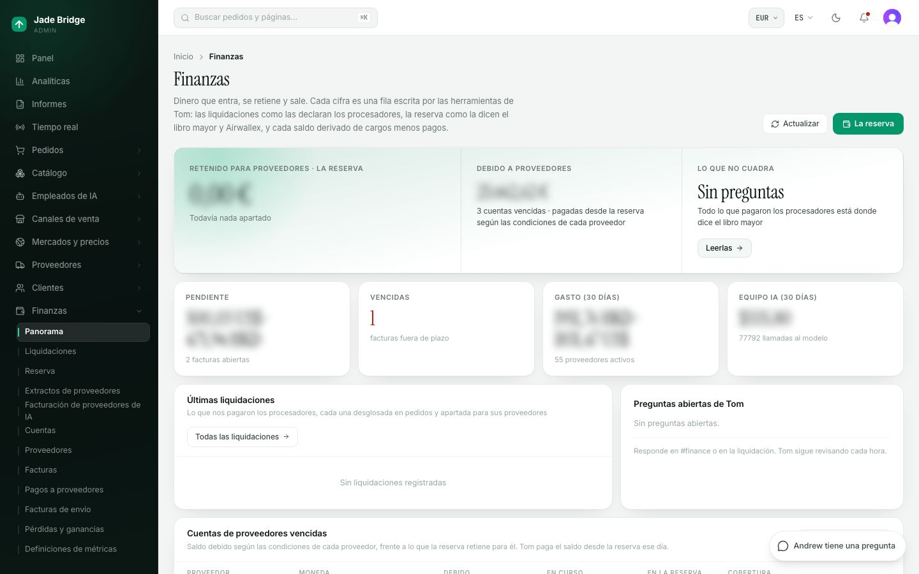
Task: Click the Proveedores truck icon
Action: (x=20, y=265)
